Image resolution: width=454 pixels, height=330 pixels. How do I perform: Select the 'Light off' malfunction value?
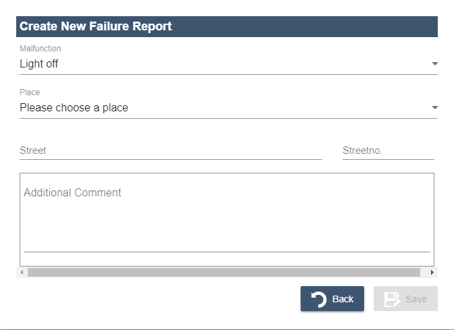(39, 64)
